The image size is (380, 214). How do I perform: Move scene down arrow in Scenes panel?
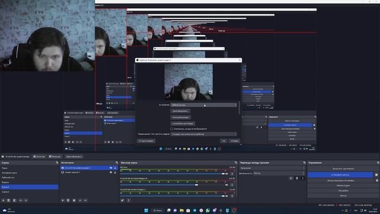click(26, 200)
